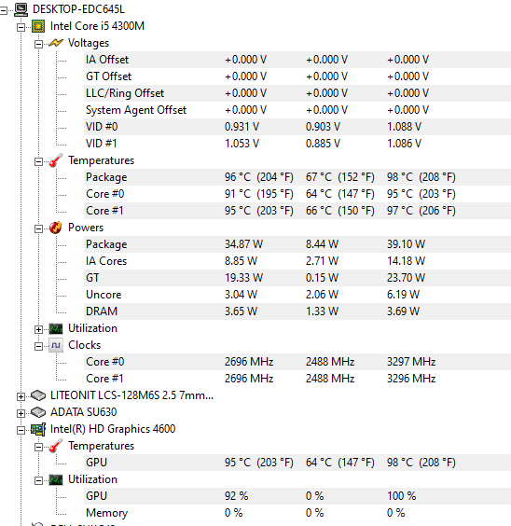Click the Powers flame icon
The image size is (511, 526).
(x=56, y=228)
